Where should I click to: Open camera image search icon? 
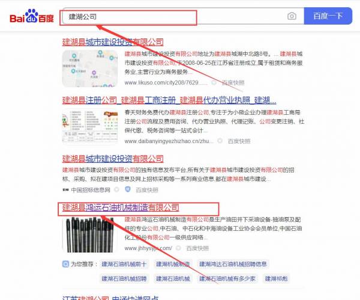[292, 16]
